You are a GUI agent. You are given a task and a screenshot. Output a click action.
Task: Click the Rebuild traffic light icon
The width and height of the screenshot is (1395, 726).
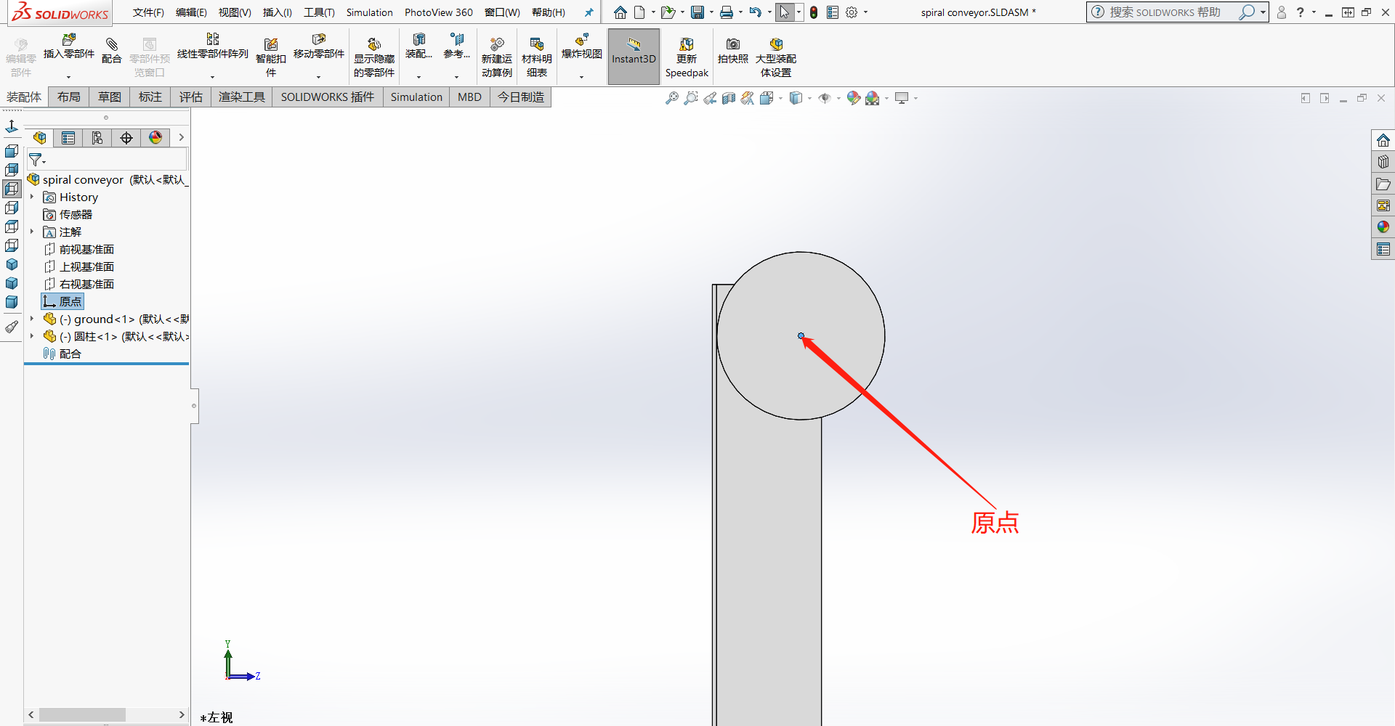814,12
